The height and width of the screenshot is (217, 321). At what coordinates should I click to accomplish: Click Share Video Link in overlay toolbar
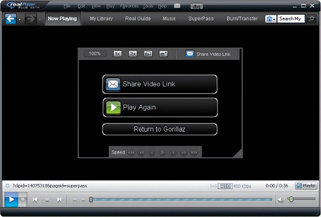(208, 54)
